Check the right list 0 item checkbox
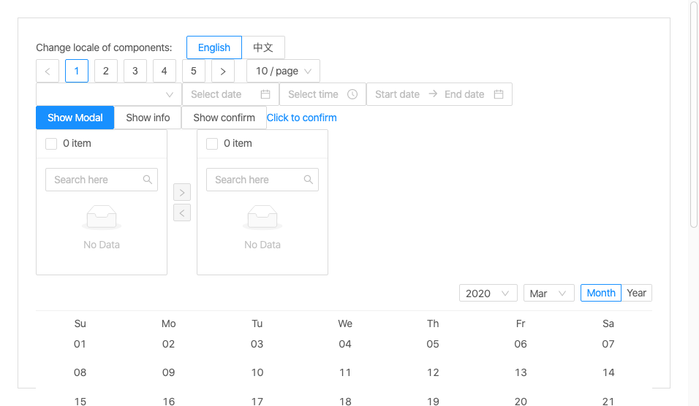This screenshot has width=699, height=406. pyautogui.click(x=212, y=144)
